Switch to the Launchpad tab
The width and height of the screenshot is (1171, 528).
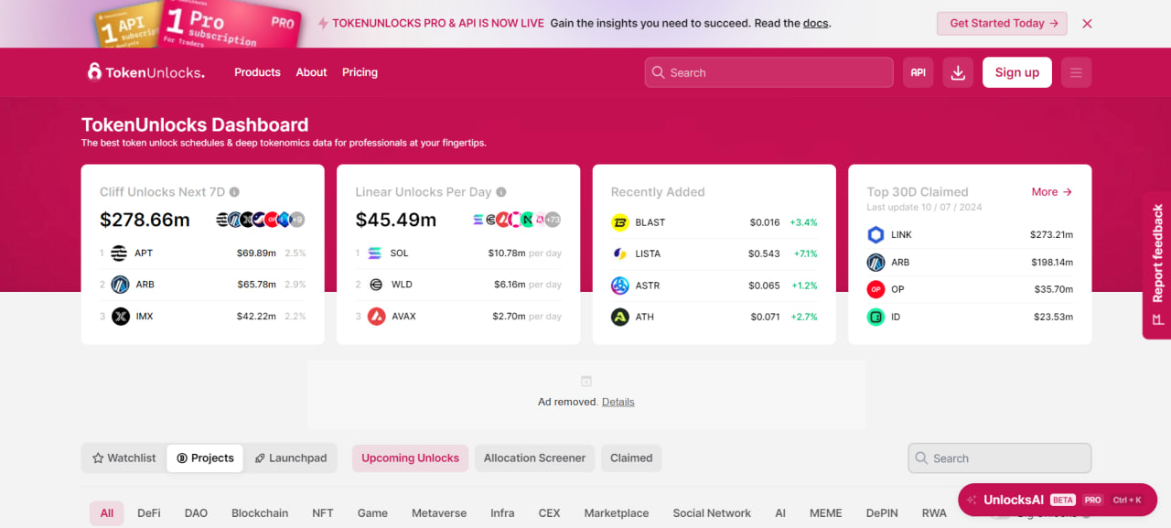(290, 458)
